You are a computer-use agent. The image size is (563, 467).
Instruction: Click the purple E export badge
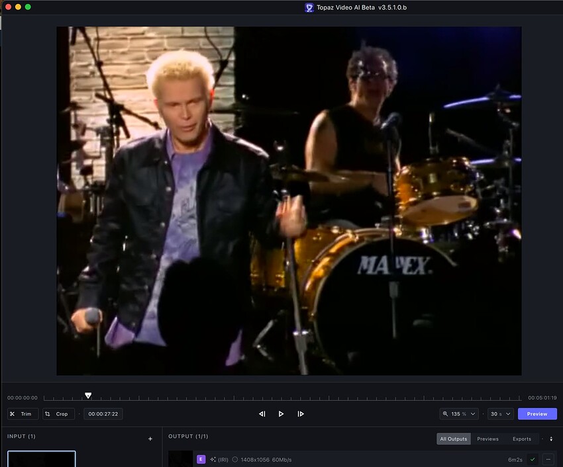201,459
